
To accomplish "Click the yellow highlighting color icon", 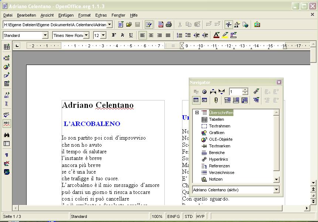I will point(225,35).
